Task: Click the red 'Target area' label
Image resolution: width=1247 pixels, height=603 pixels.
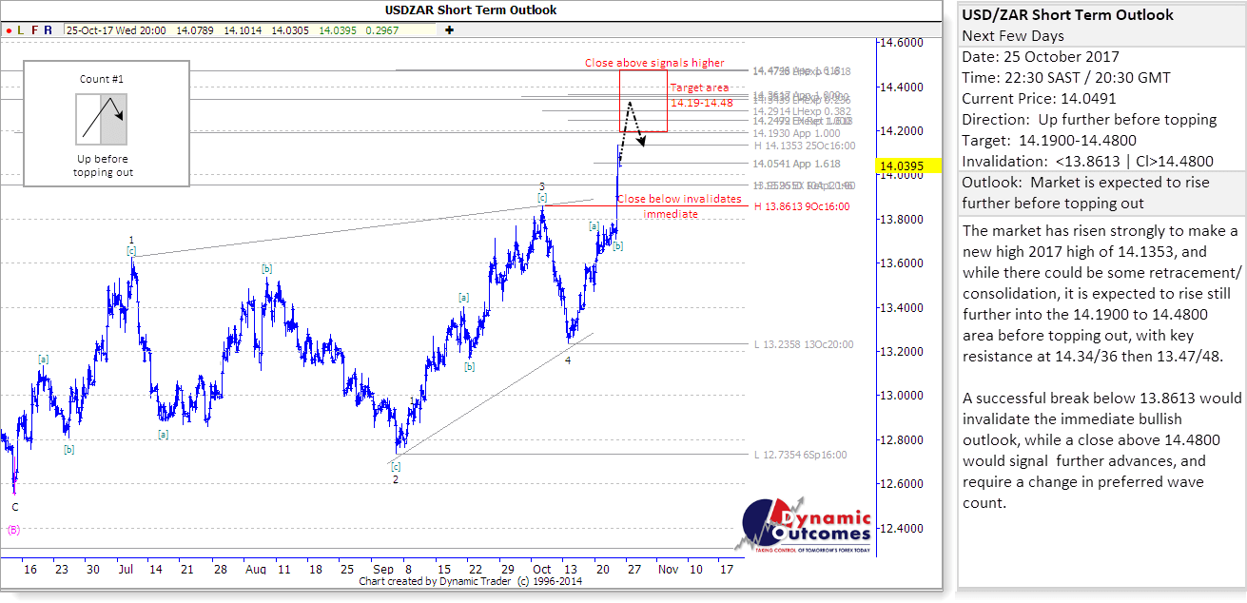Action: pos(699,88)
